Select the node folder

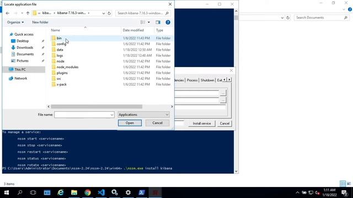click(60, 61)
